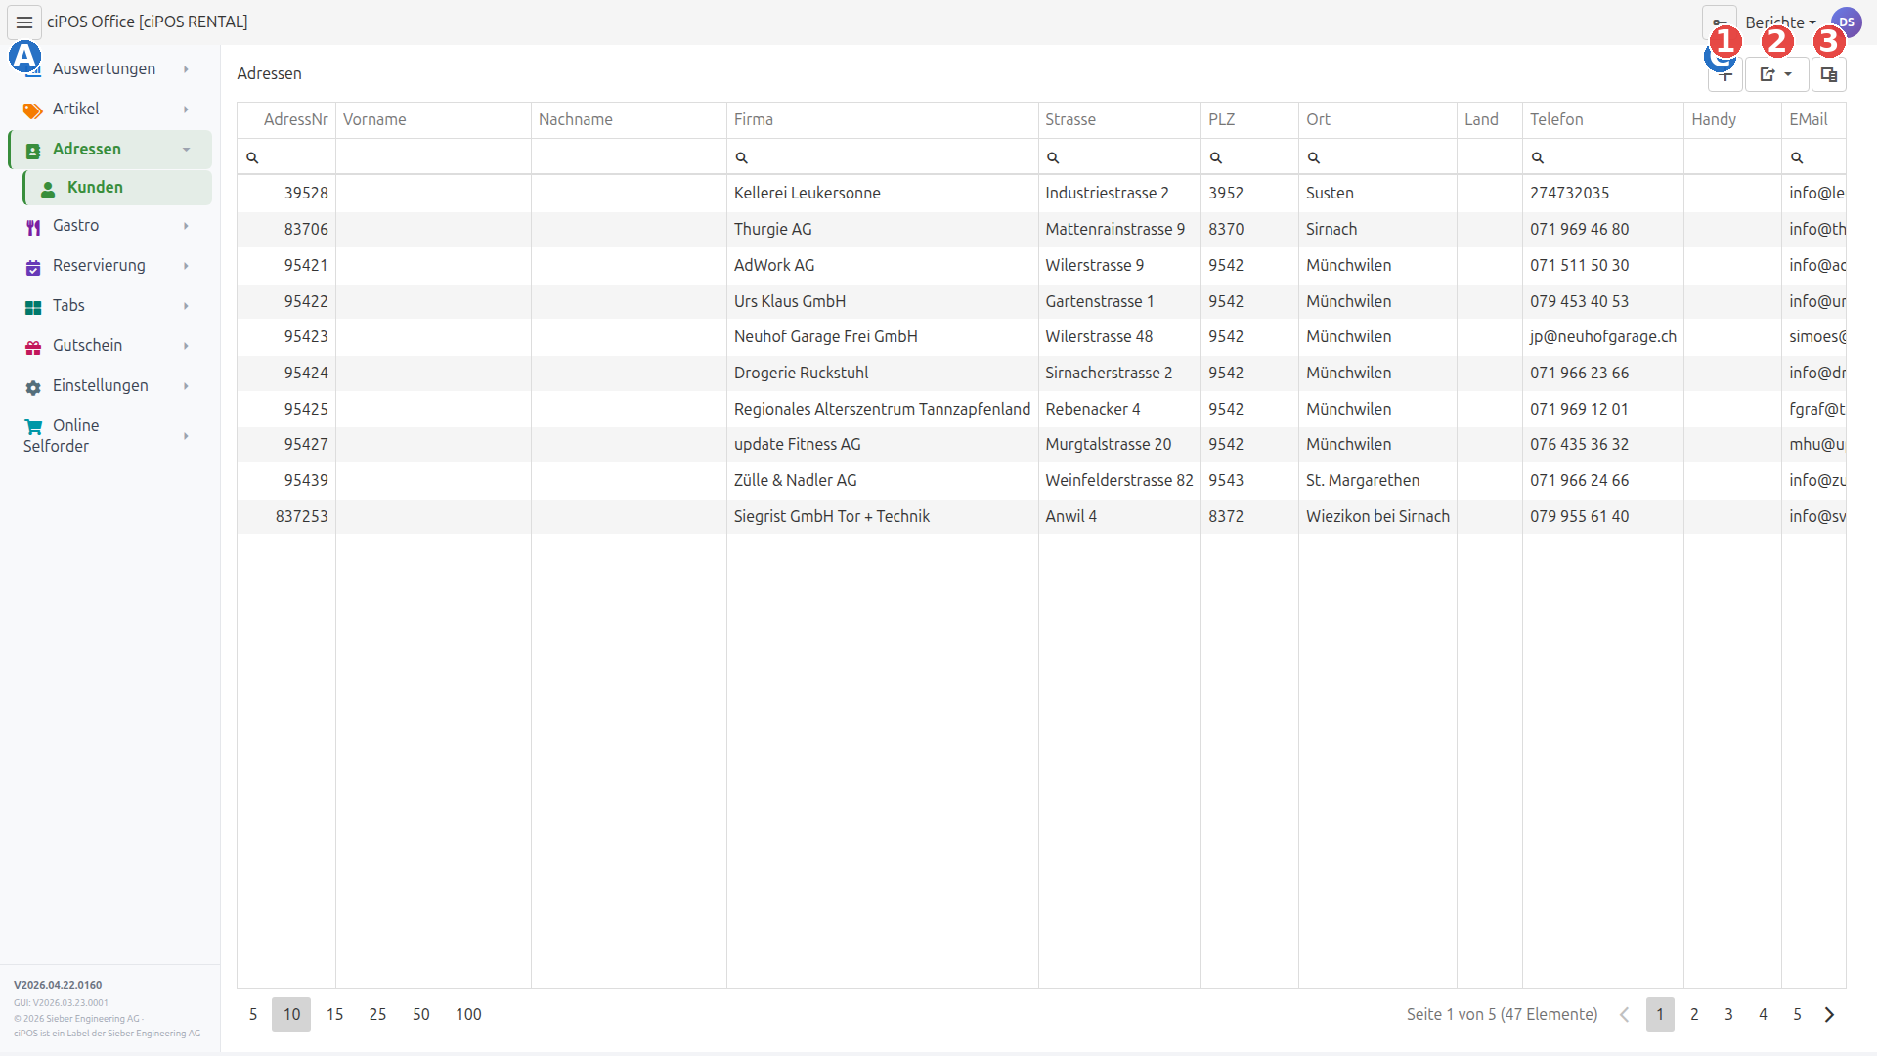Open the Berichte dropdown

1780,22
